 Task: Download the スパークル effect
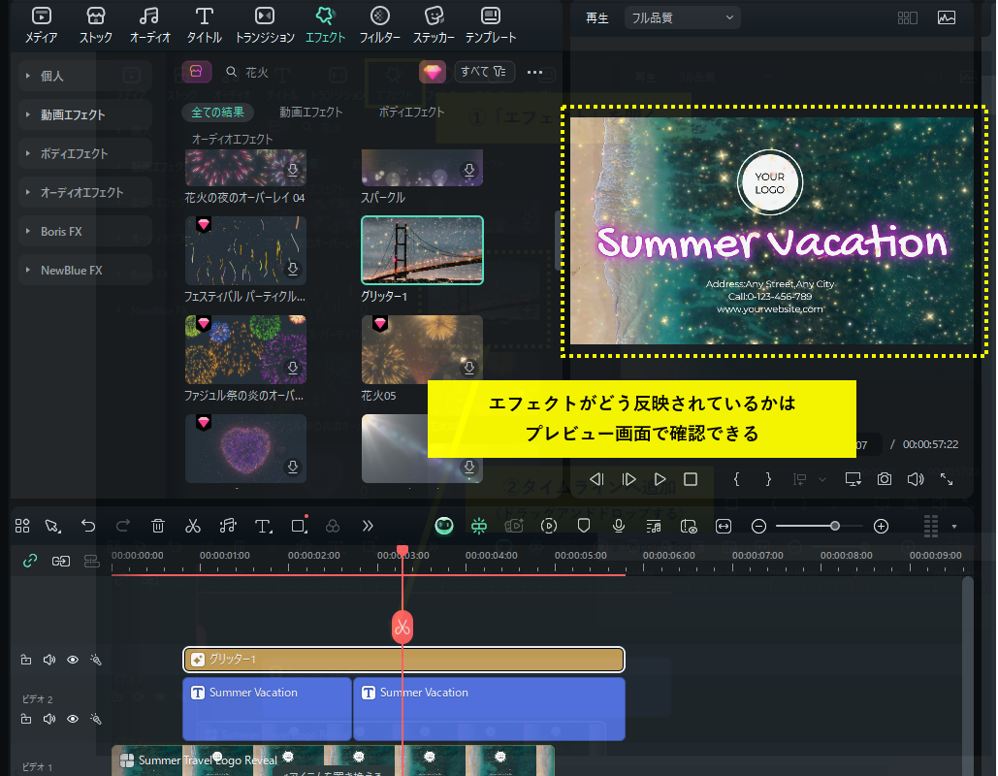click(x=469, y=170)
